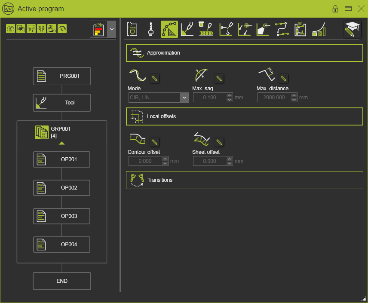The height and width of the screenshot is (303, 368).
Task: Open the torch approach settings tab
Action: click(x=226, y=29)
